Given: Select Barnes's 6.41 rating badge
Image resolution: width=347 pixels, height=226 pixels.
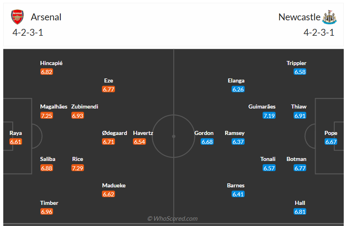Looking at the screenshot, I should tap(238, 194).
